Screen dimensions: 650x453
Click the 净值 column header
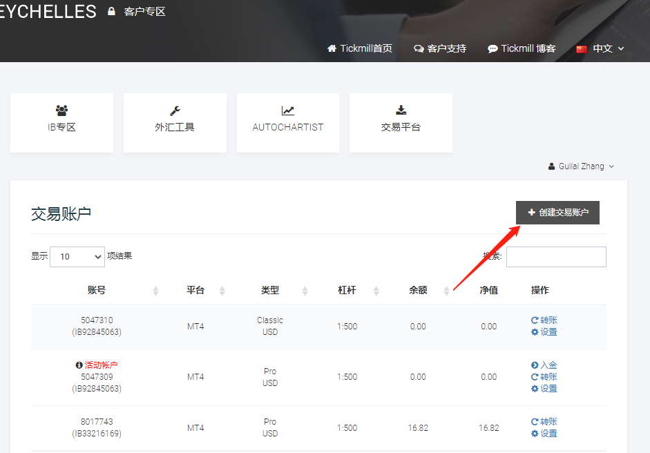click(x=489, y=290)
